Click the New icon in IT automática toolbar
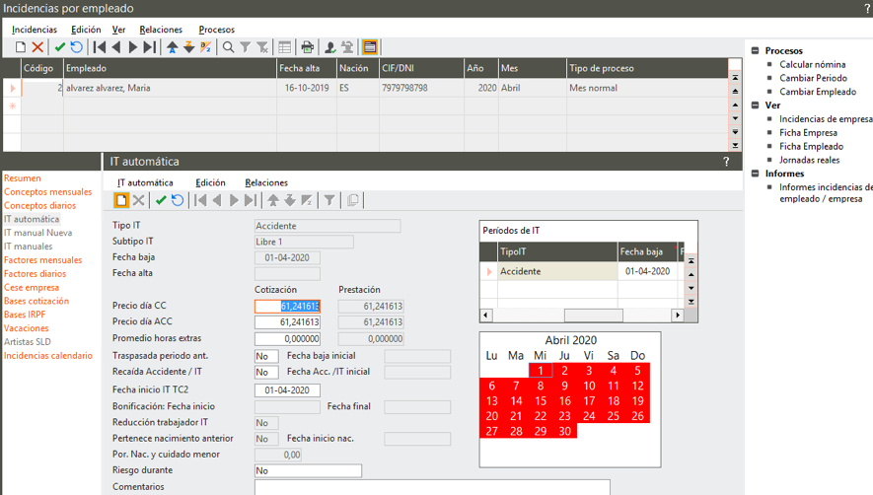Image resolution: width=873 pixels, height=495 pixels. (x=121, y=200)
